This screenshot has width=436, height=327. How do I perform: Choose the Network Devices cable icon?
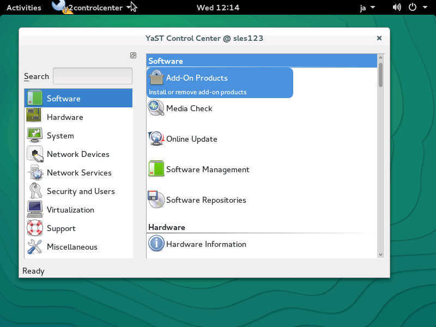(x=35, y=154)
